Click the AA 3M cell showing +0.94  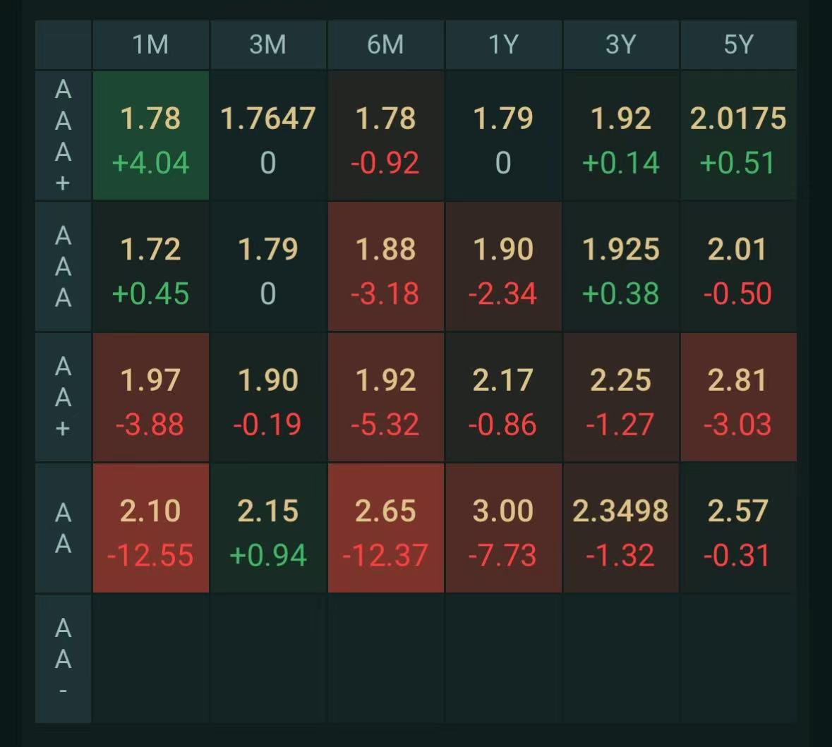[268, 528]
